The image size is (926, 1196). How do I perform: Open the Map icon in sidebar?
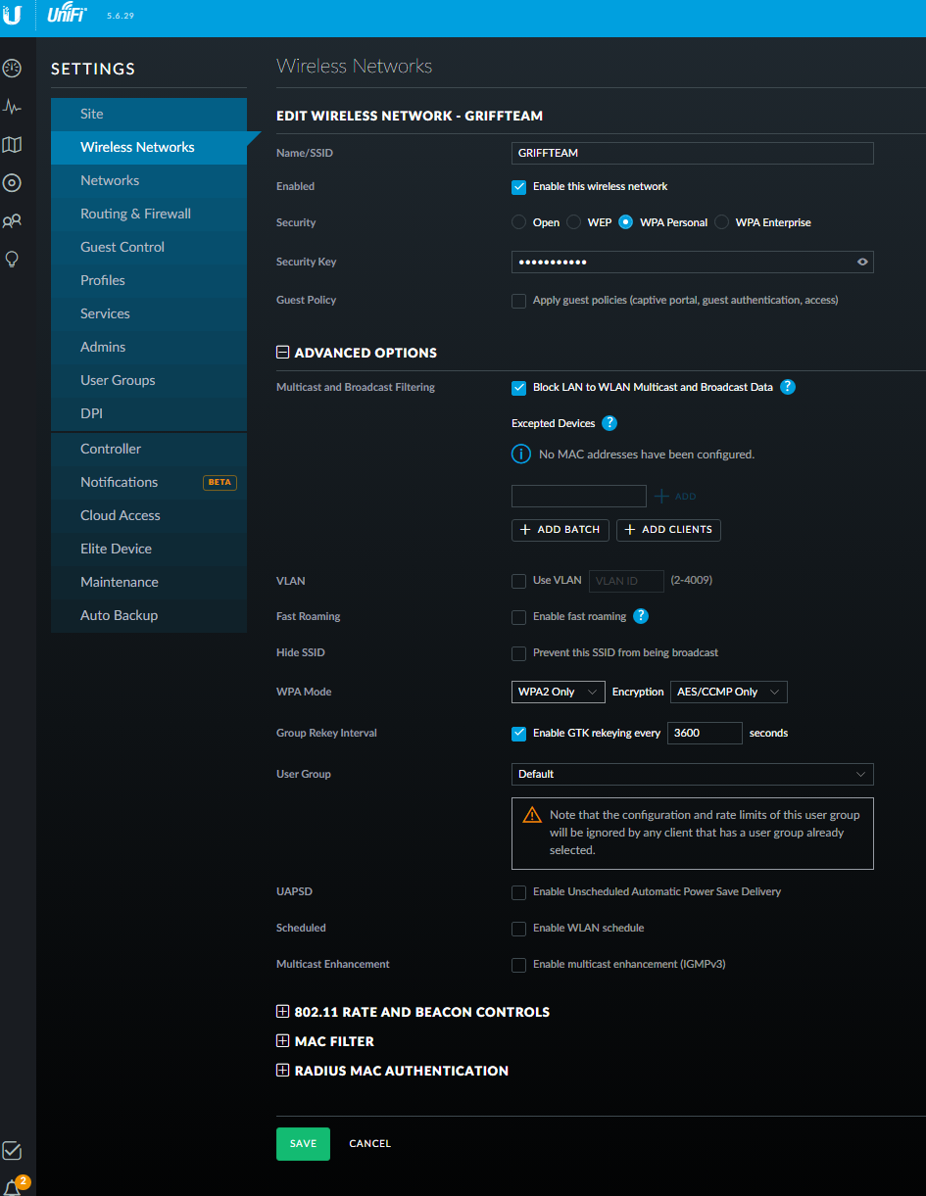[12, 145]
